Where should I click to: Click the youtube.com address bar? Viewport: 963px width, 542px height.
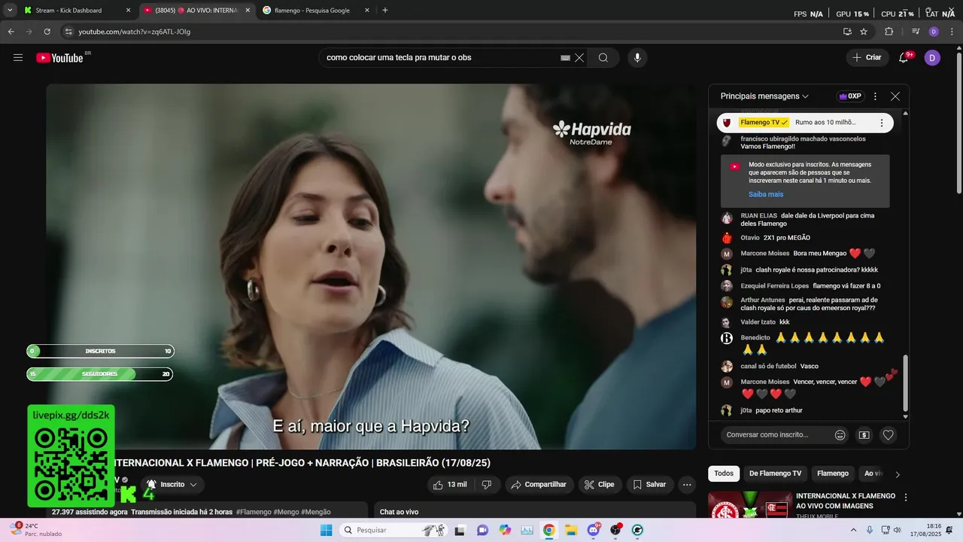451,32
